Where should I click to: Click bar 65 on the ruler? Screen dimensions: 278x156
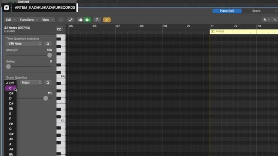(71, 26)
